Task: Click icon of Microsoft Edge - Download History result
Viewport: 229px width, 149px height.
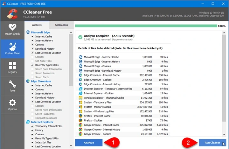Action: (x=80, y=71)
